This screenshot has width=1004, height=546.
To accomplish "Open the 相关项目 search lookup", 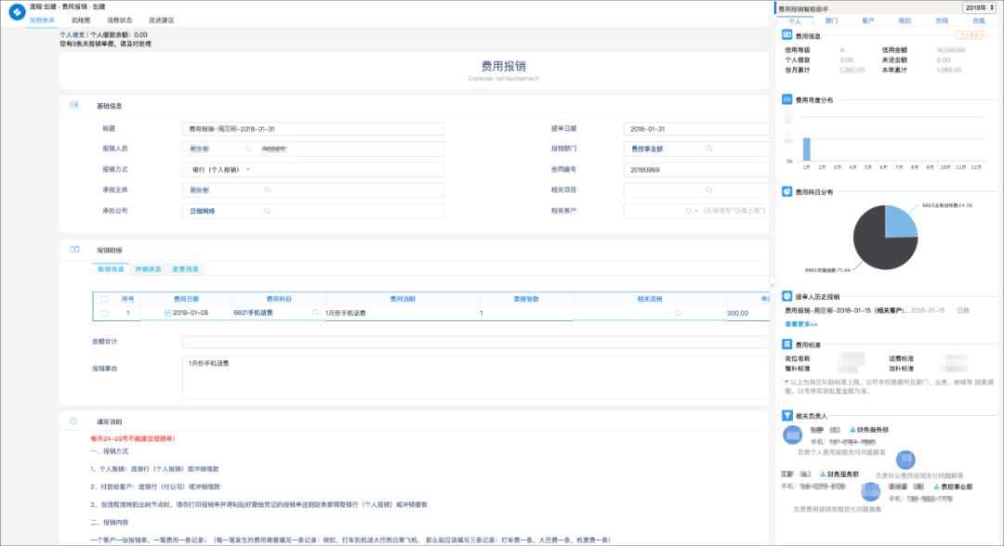I will pyautogui.click(x=708, y=189).
